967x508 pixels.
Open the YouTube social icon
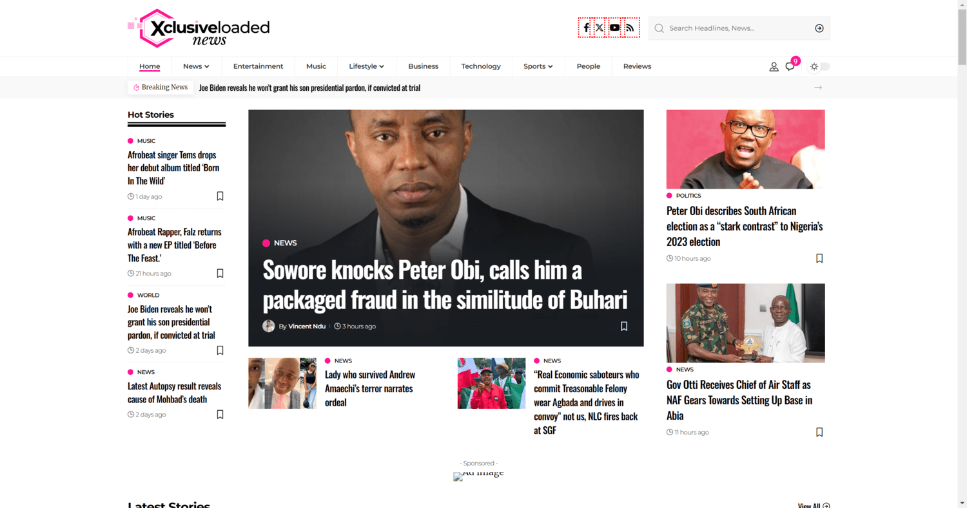[x=615, y=28]
